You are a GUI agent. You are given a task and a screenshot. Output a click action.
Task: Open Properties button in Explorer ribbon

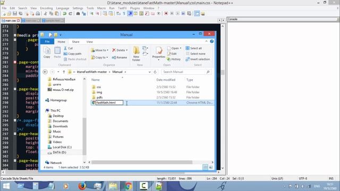point(159,53)
